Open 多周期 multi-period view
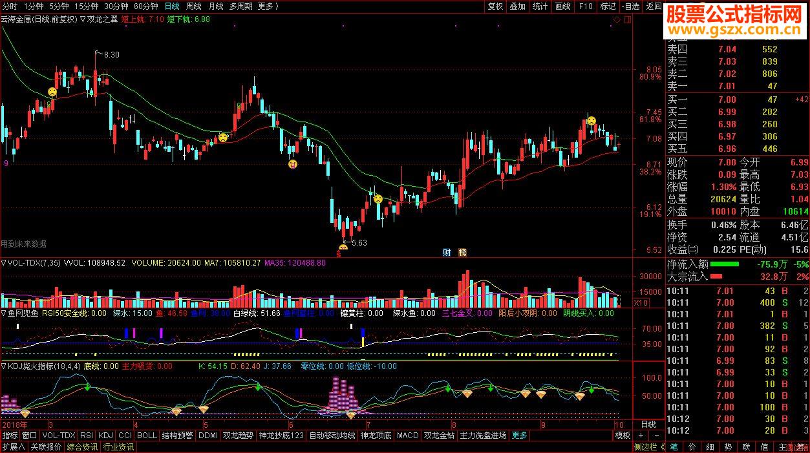Viewport: 810px width, 453px height. click(x=240, y=6)
